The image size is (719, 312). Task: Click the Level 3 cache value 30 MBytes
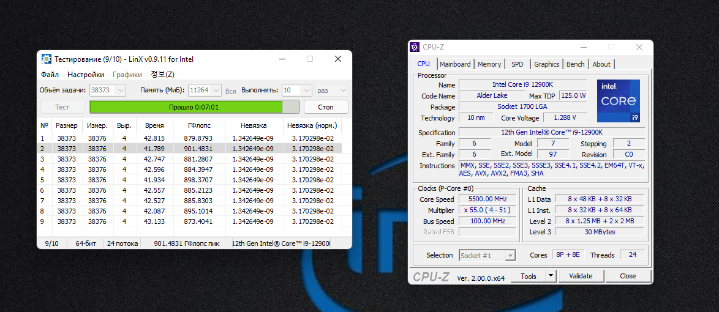[600, 232]
